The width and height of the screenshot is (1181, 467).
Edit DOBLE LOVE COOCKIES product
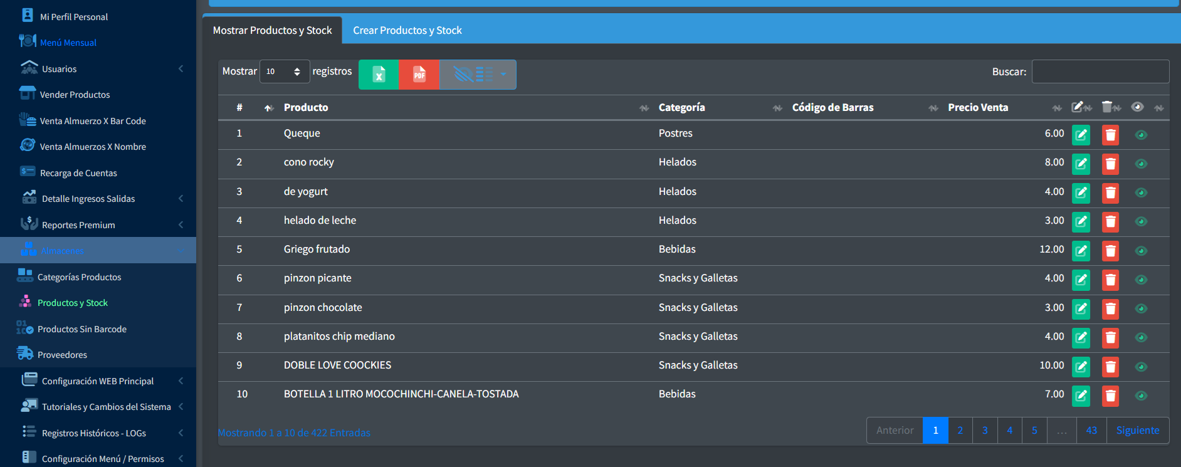click(1081, 367)
